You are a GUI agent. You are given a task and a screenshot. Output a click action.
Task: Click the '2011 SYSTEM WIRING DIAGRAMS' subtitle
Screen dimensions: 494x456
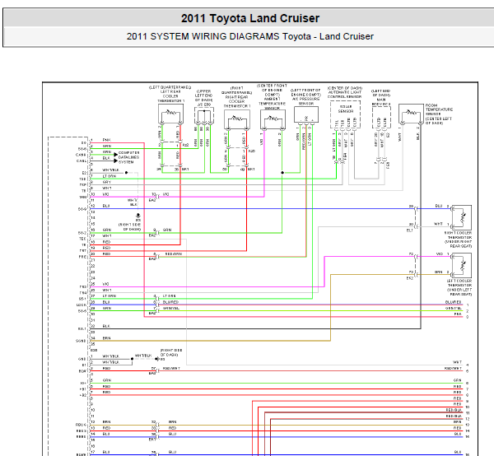pyautogui.click(x=203, y=36)
